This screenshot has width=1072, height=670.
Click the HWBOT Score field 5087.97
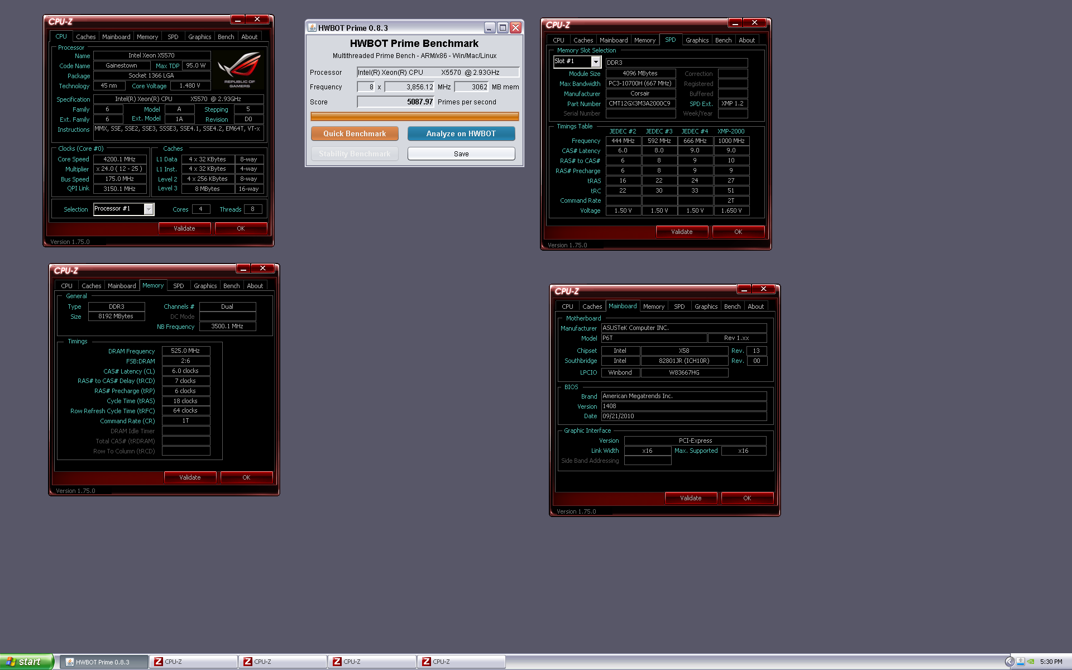click(x=396, y=102)
